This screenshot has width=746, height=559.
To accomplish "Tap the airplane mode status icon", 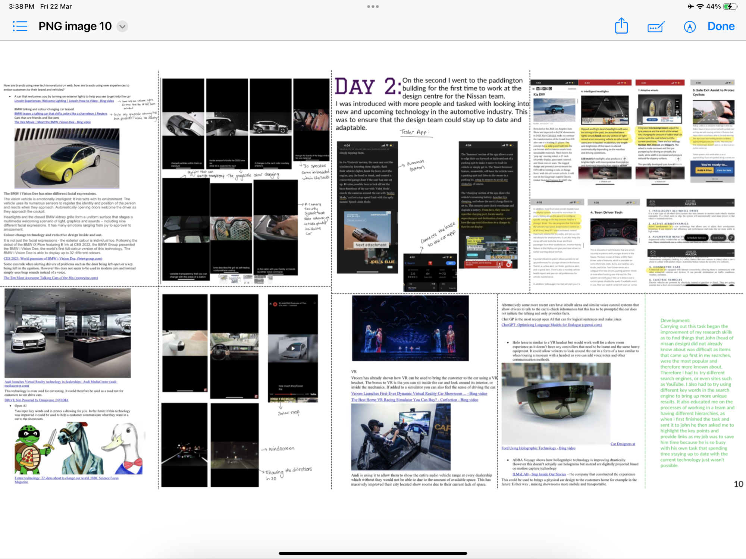I will [690, 6].
